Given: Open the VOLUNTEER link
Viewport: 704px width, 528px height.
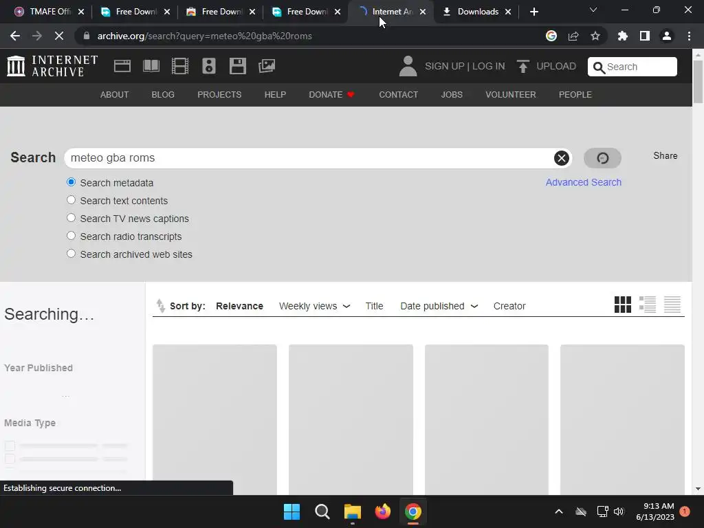Looking at the screenshot, I should point(511,95).
